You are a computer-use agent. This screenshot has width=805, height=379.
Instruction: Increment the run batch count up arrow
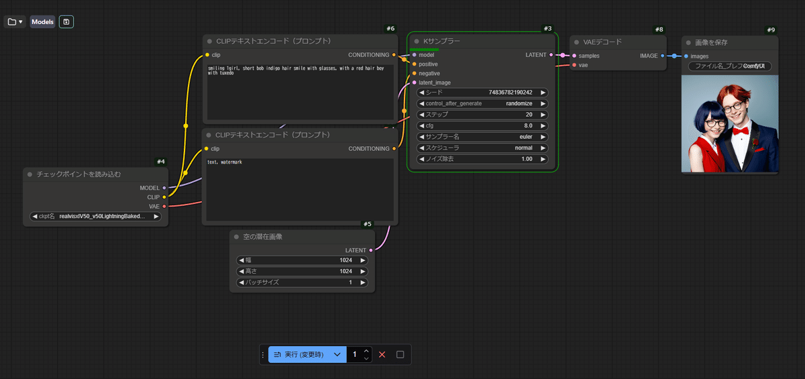click(366, 350)
